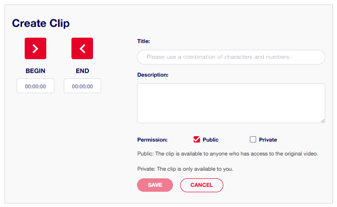Click the red BEGIN right-arrow icon

pos(35,48)
